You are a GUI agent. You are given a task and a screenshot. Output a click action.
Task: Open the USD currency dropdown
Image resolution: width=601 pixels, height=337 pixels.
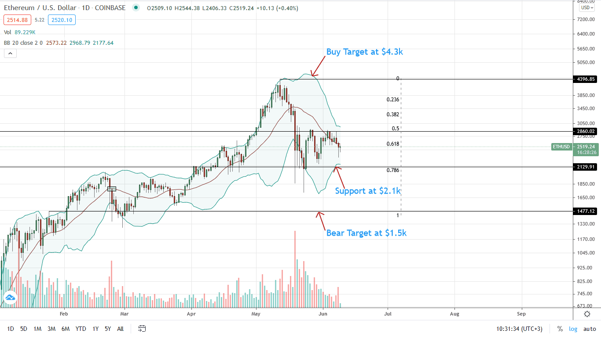tap(587, 7)
